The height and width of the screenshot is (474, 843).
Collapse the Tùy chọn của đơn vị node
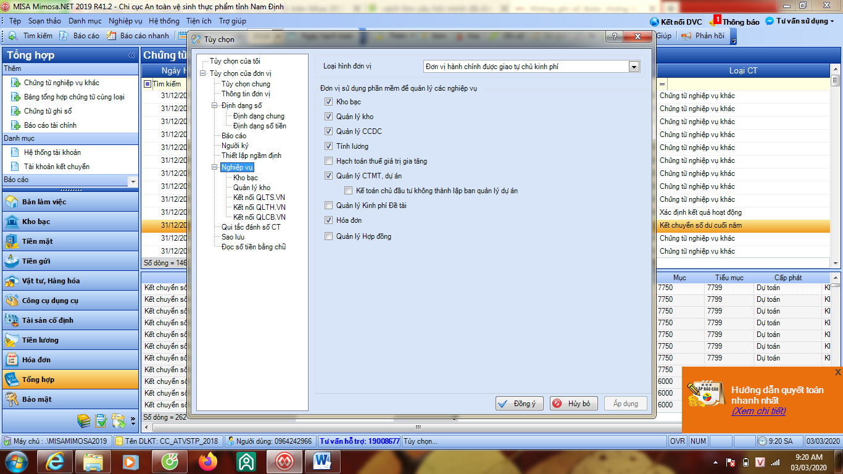tap(202, 73)
